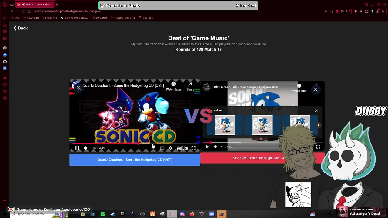This screenshot has width=388, height=218.
Task: Open the extensions puzzle menu
Action: click(x=367, y=11)
